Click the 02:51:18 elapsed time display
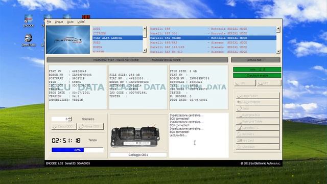Viewport: 327px width, 184px height. [x=66, y=141]
